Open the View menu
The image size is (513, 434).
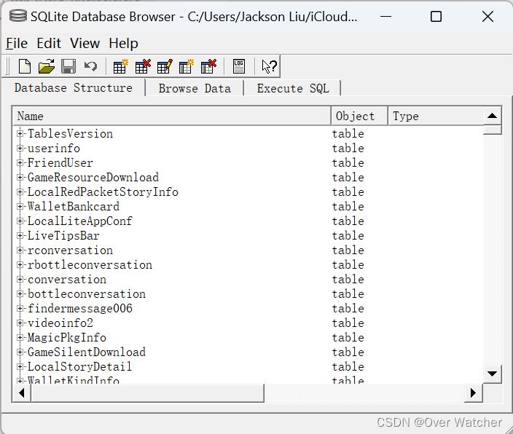85,43
